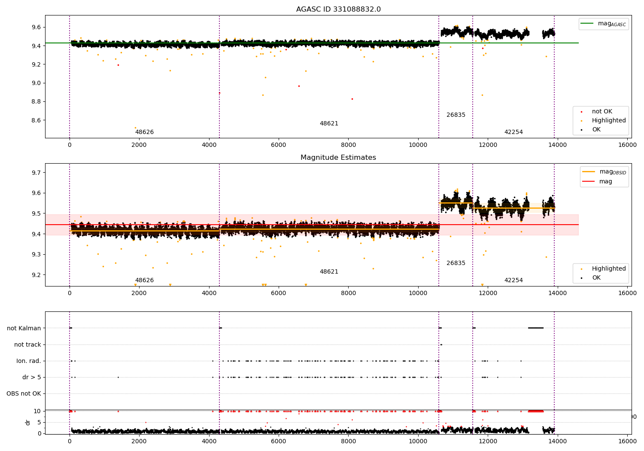Click the 9.0 y-axis tick in the top plot
The width and height of the screenshot is (644, 451).
(x=36, y=83)
